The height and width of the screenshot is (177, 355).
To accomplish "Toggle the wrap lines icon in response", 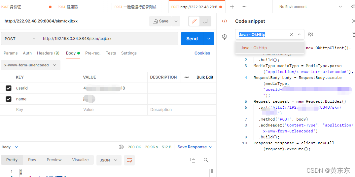I will [129, 160].
